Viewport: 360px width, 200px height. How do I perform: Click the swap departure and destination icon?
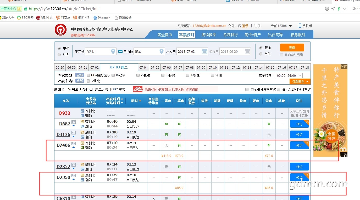click(120, 52)
